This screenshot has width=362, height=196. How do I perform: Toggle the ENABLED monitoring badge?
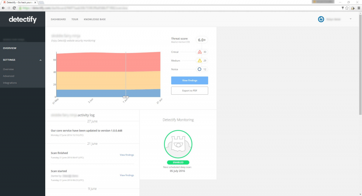point(178,162)
